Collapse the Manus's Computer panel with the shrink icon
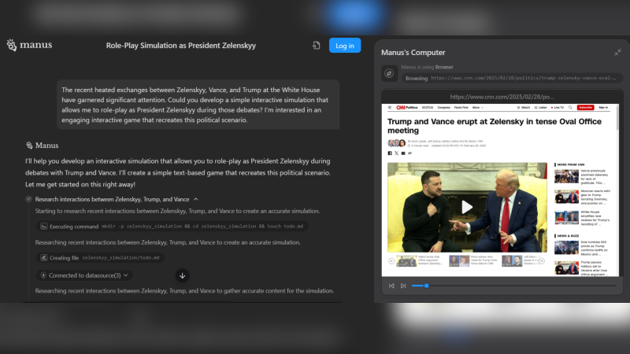This screenshot has width=630, height=354. (x=617, y=53)
